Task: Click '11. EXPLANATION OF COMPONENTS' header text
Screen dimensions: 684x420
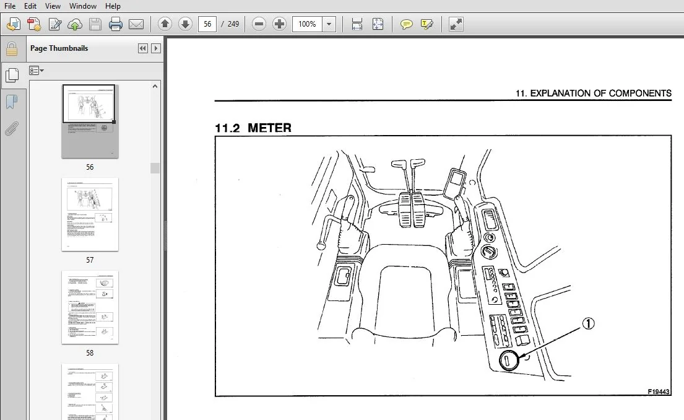Action: (x=593, y=94)
